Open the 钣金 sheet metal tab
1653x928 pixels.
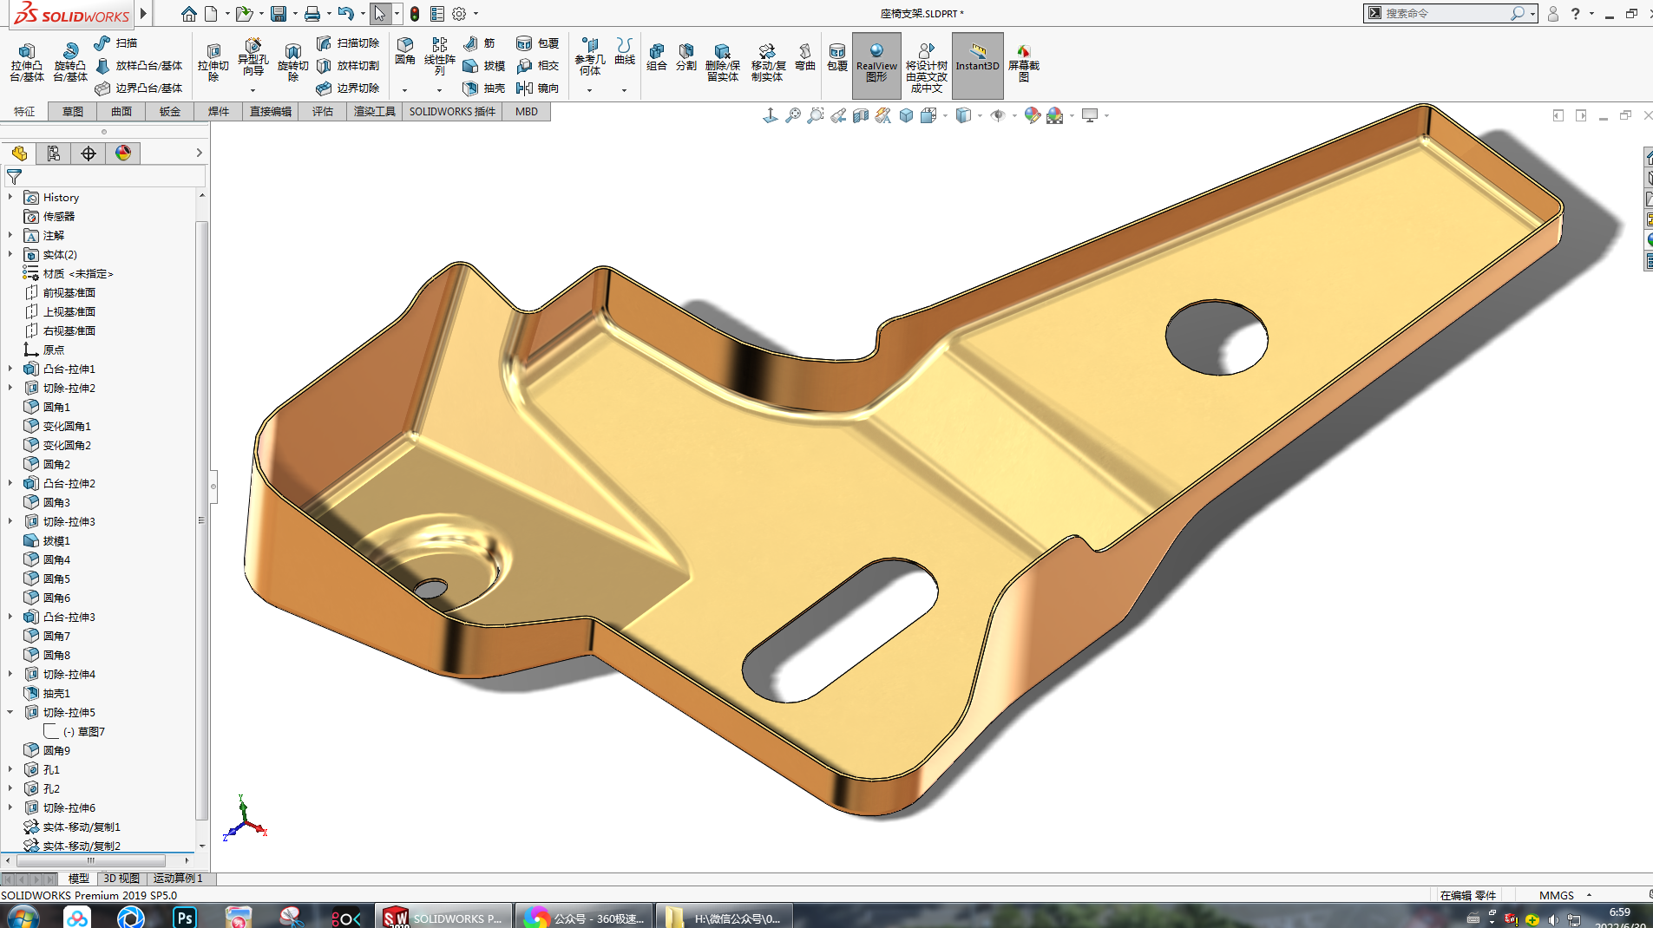(170, 112)
